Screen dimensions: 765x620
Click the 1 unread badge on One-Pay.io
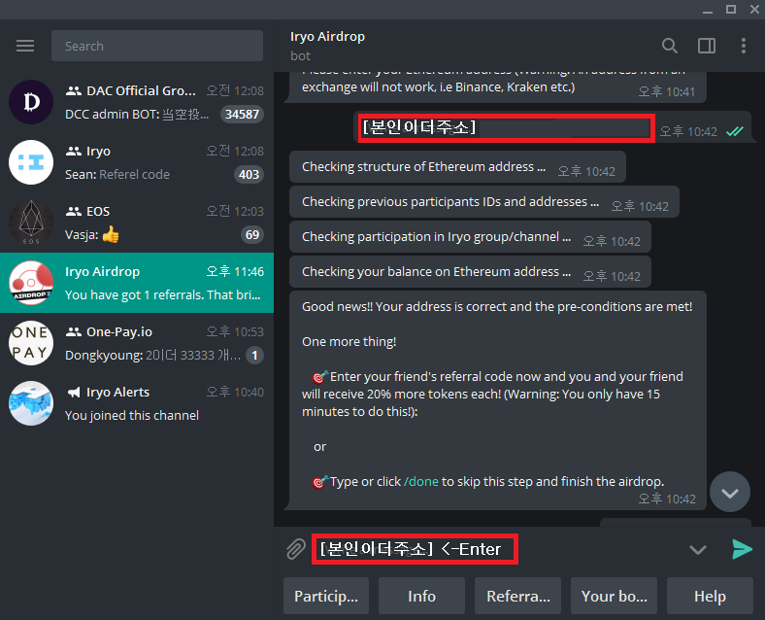point(254,355)
